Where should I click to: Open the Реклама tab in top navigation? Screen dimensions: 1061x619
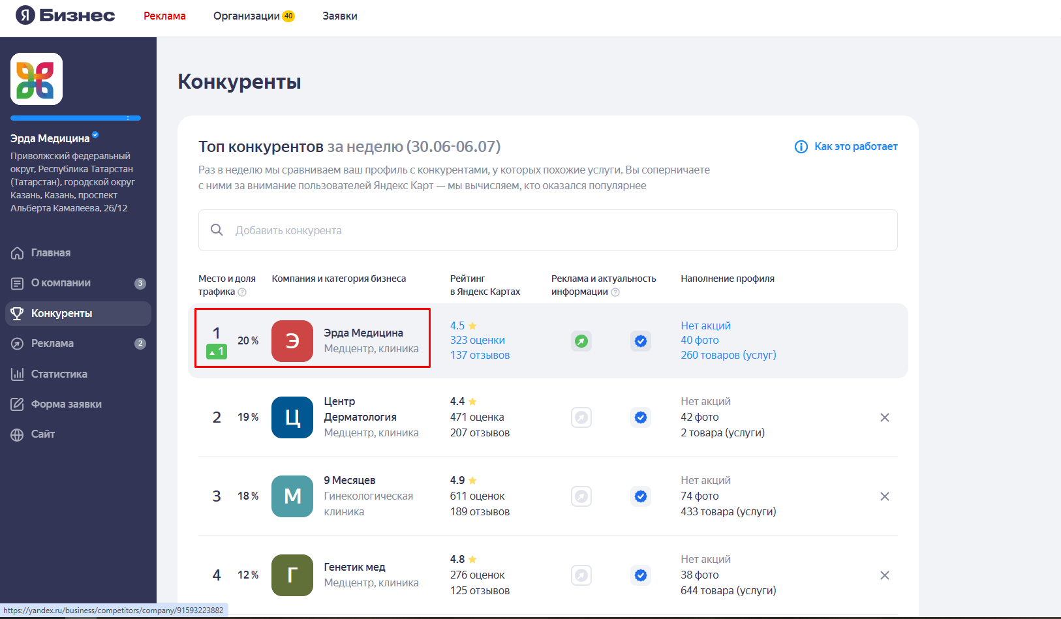[x=164, y=16]
